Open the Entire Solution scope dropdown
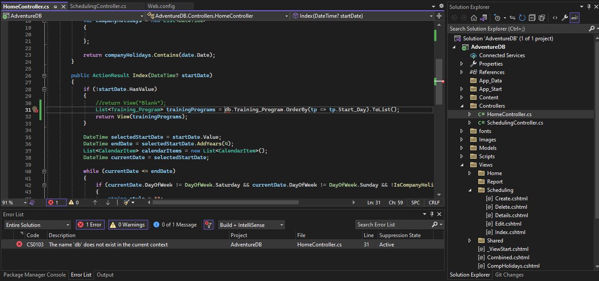Image resolution: width=599 pixels, height=281 pixels. pos(37,225)
